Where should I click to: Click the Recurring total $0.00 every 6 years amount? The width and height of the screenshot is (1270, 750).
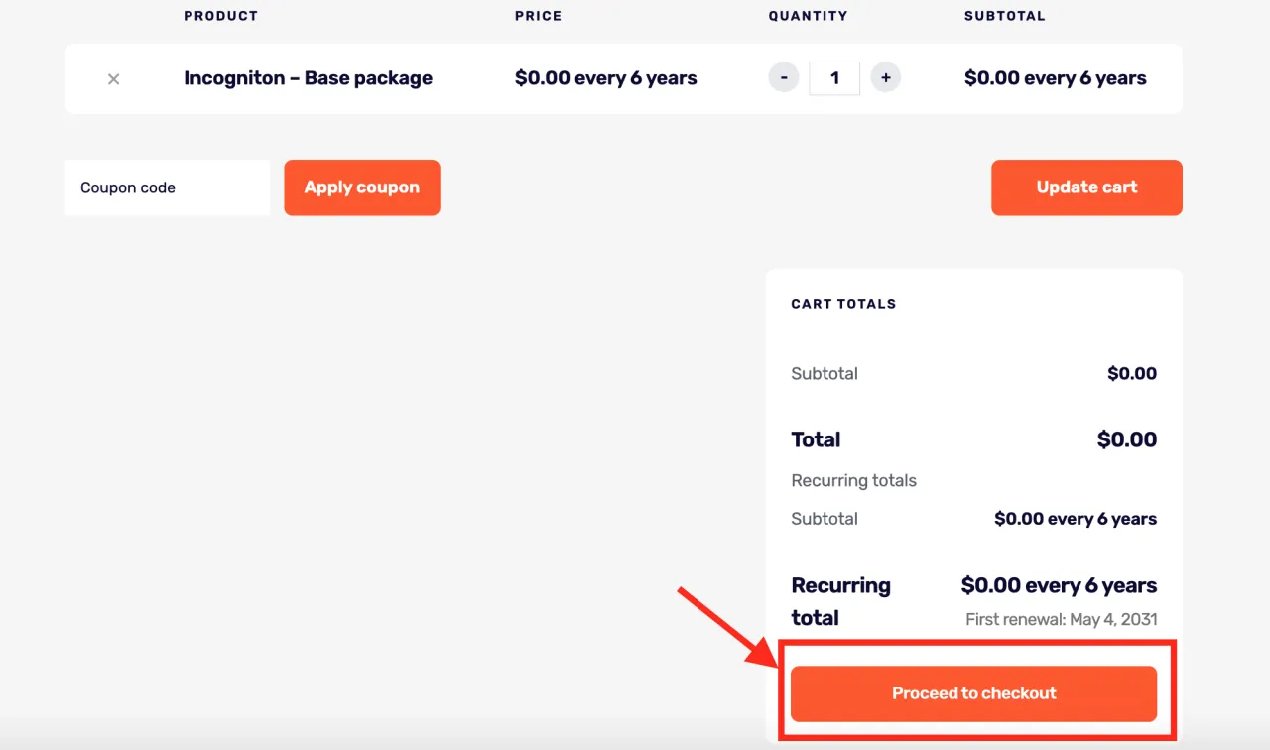click(x=1059, y=585)
